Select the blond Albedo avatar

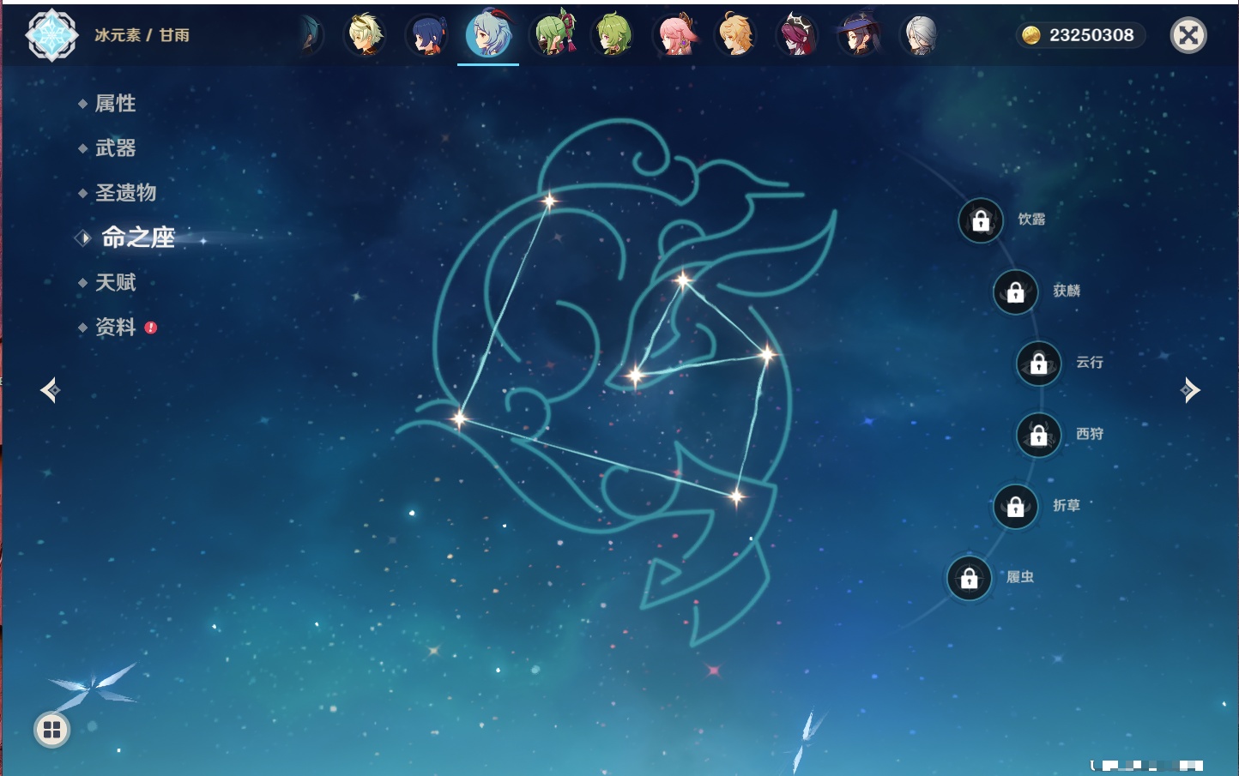[x=365, y=35]
